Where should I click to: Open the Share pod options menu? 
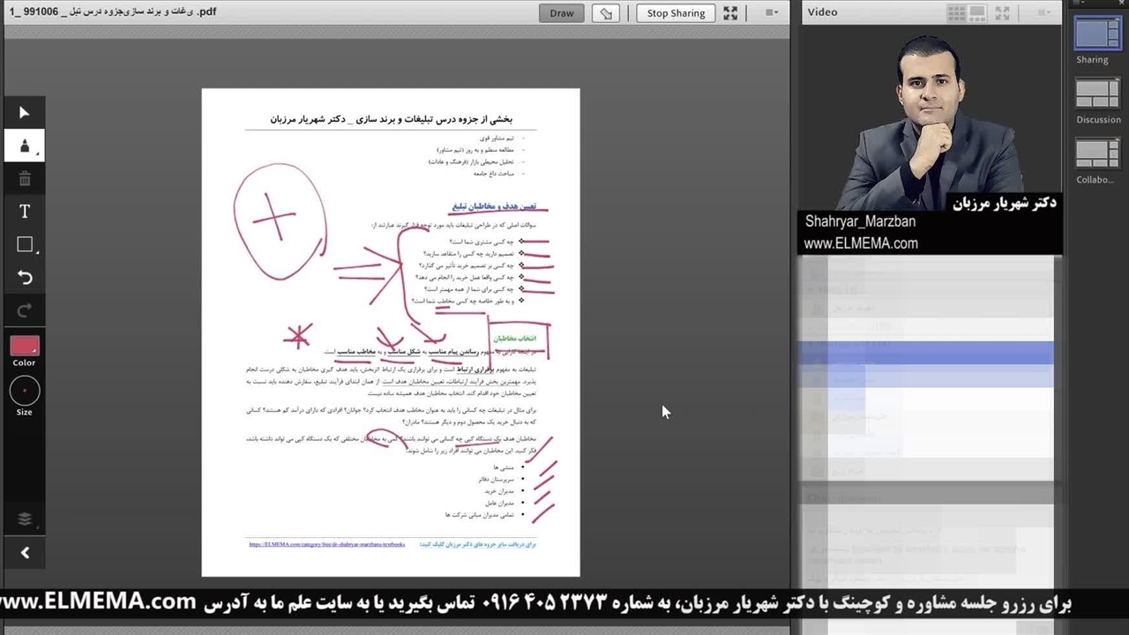point(772,13)
